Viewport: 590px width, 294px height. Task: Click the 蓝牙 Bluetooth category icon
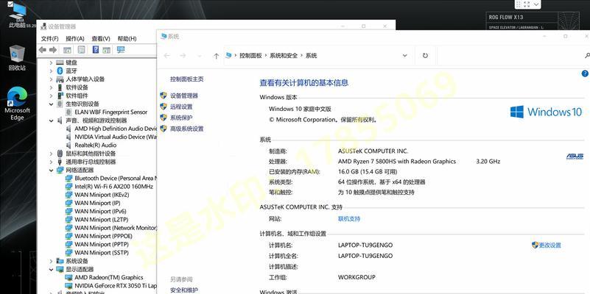coord(60,71)
